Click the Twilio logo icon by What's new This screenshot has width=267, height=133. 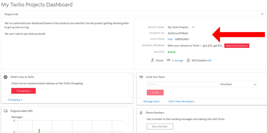click(x=5, y=77)
